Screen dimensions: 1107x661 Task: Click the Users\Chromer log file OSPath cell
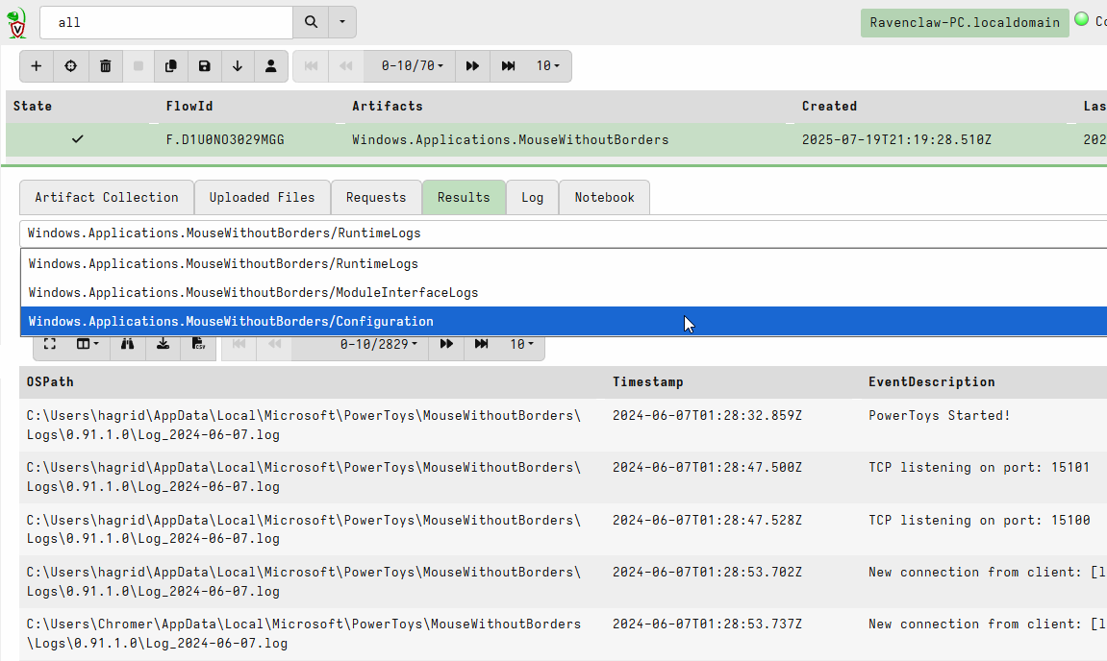pyautogui.click(x=304, y=634)
